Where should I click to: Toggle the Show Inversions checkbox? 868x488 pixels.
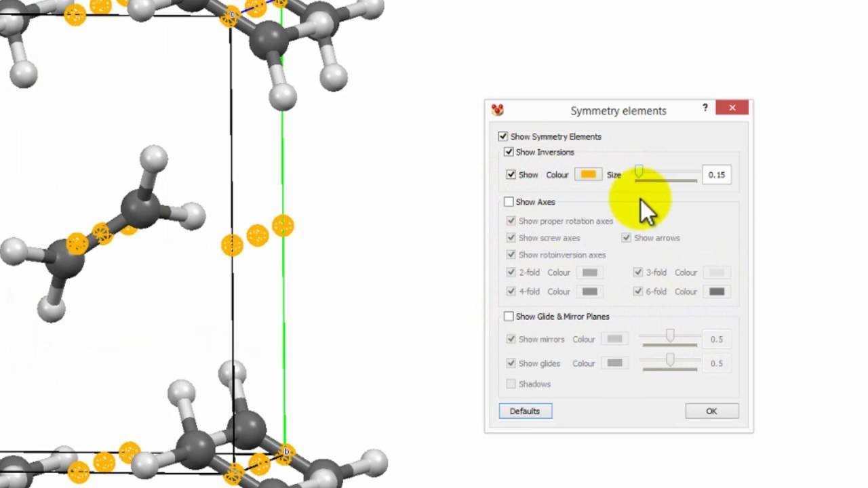tap(509, 152)
